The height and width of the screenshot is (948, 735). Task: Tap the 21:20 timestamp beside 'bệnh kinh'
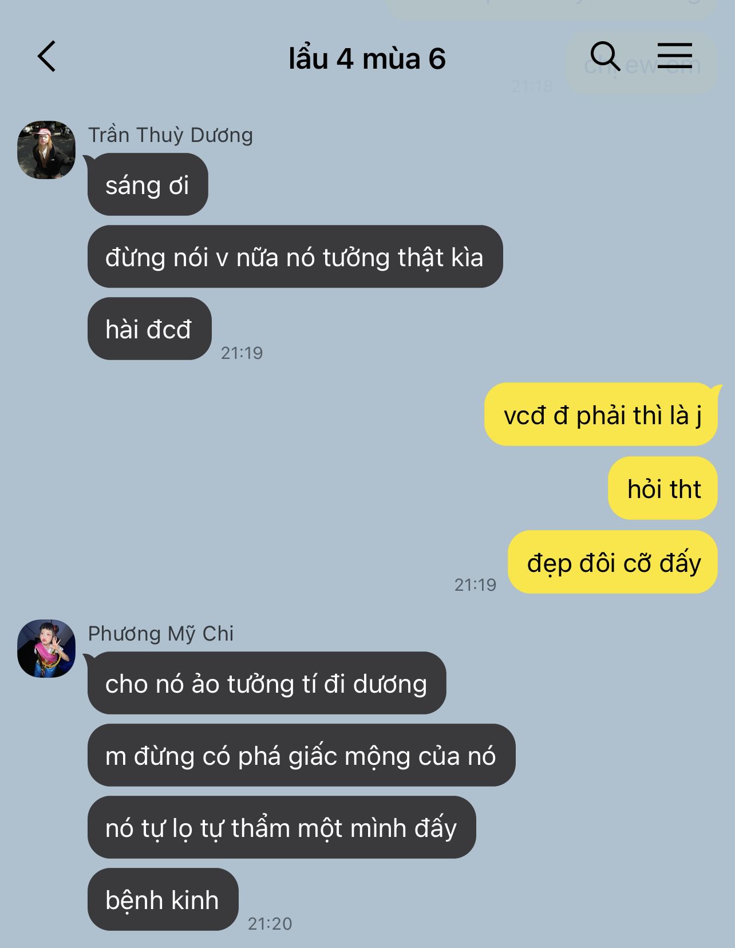tap(270, 923)
